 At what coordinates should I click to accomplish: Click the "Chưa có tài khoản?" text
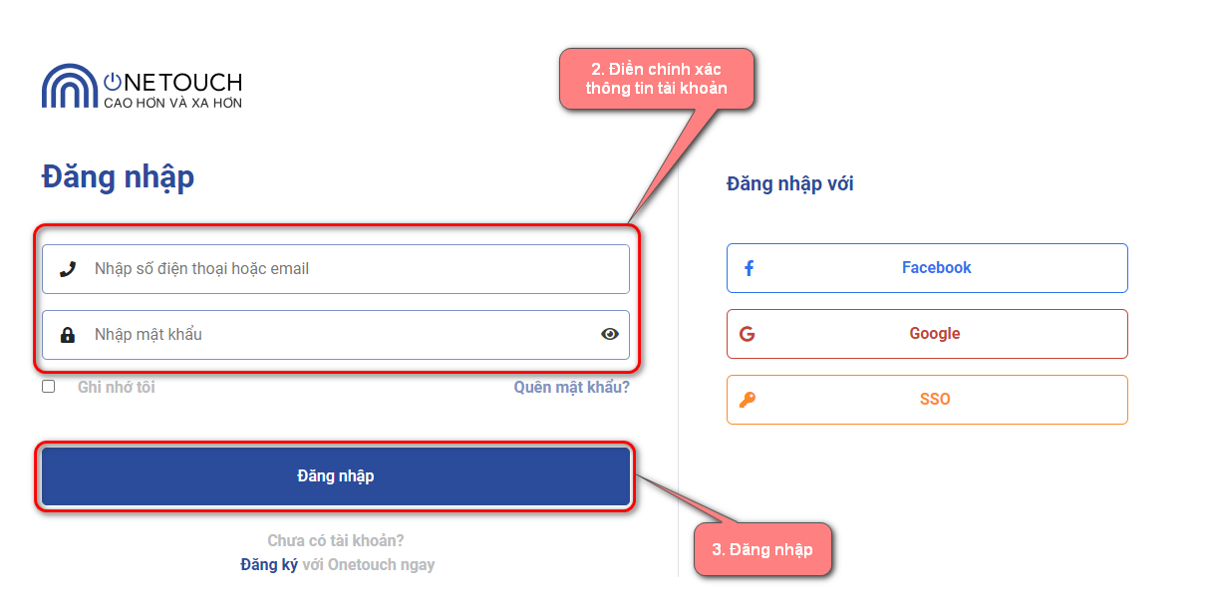[336, 541]
